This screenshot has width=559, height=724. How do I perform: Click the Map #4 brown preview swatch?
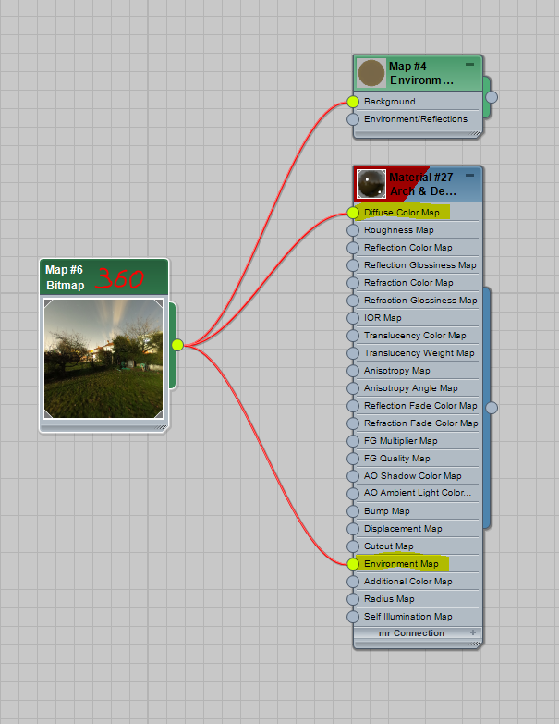[371, 73]
